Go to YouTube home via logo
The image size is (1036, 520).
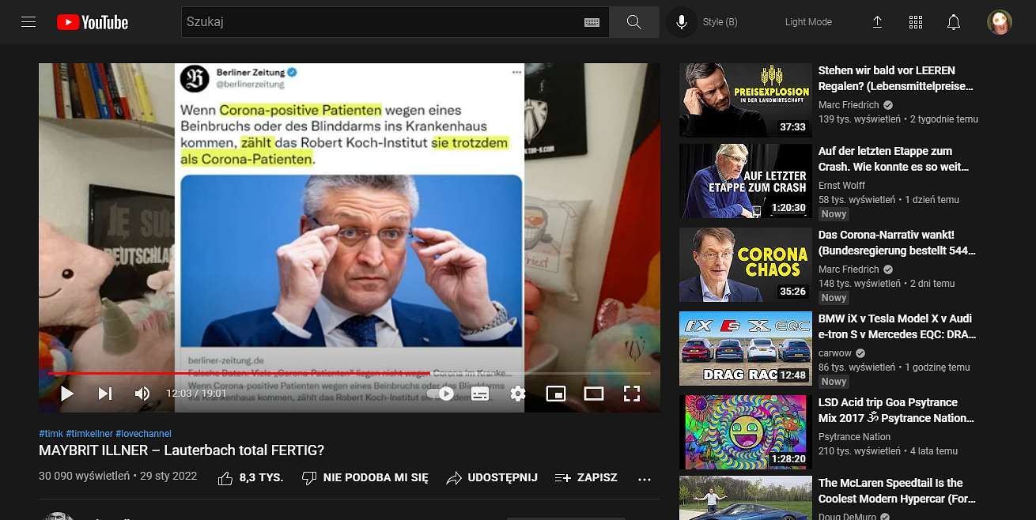93,22
